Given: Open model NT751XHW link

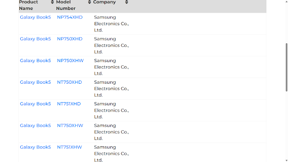Looking at the screenshot, I should 69,147.
